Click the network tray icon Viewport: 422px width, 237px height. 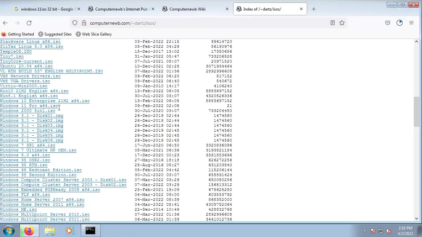(x=381, y=231)
